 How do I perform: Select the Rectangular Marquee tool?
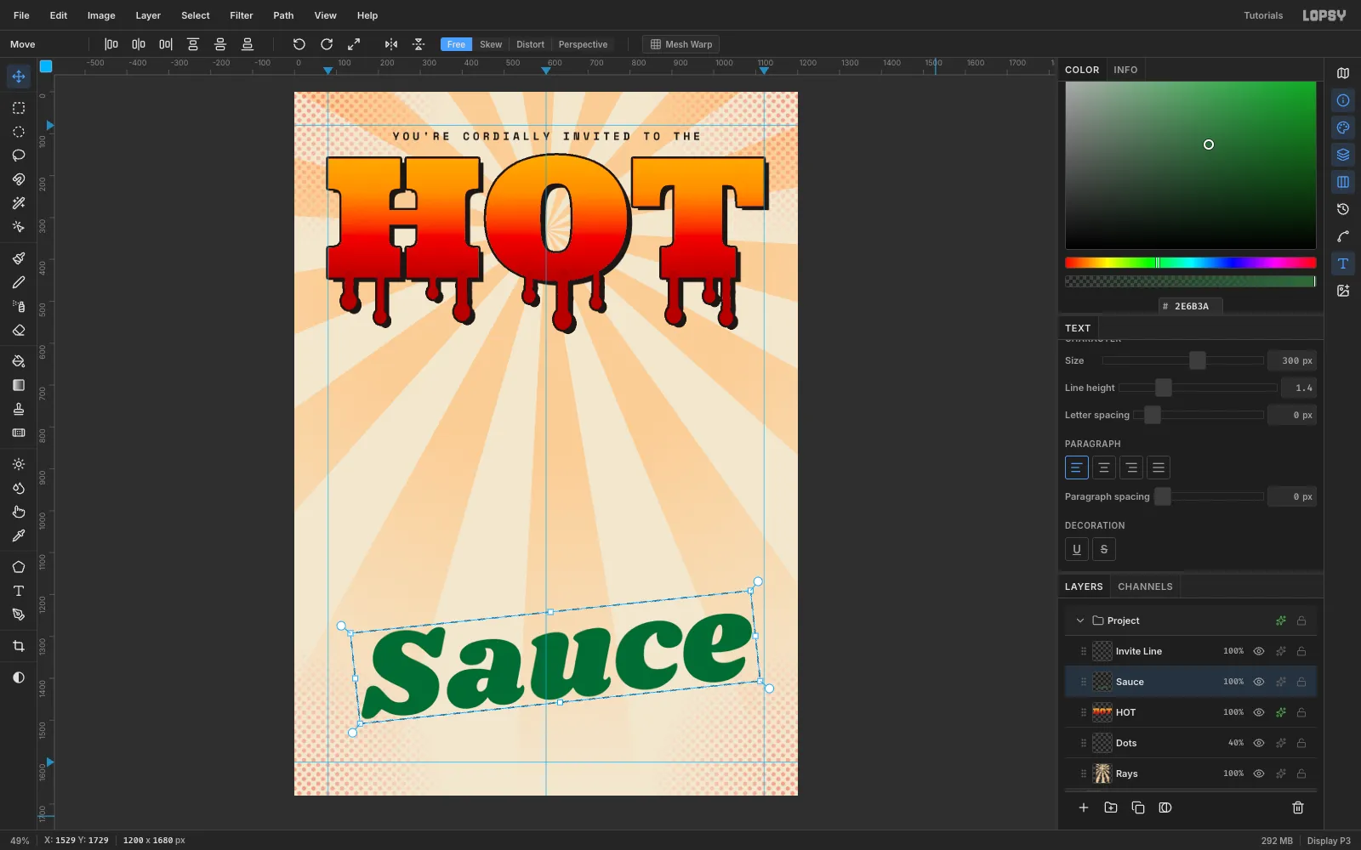pos(19,108)
